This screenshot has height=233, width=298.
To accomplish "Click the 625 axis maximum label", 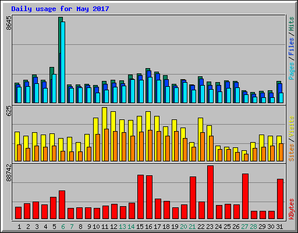I will (9, 111).
